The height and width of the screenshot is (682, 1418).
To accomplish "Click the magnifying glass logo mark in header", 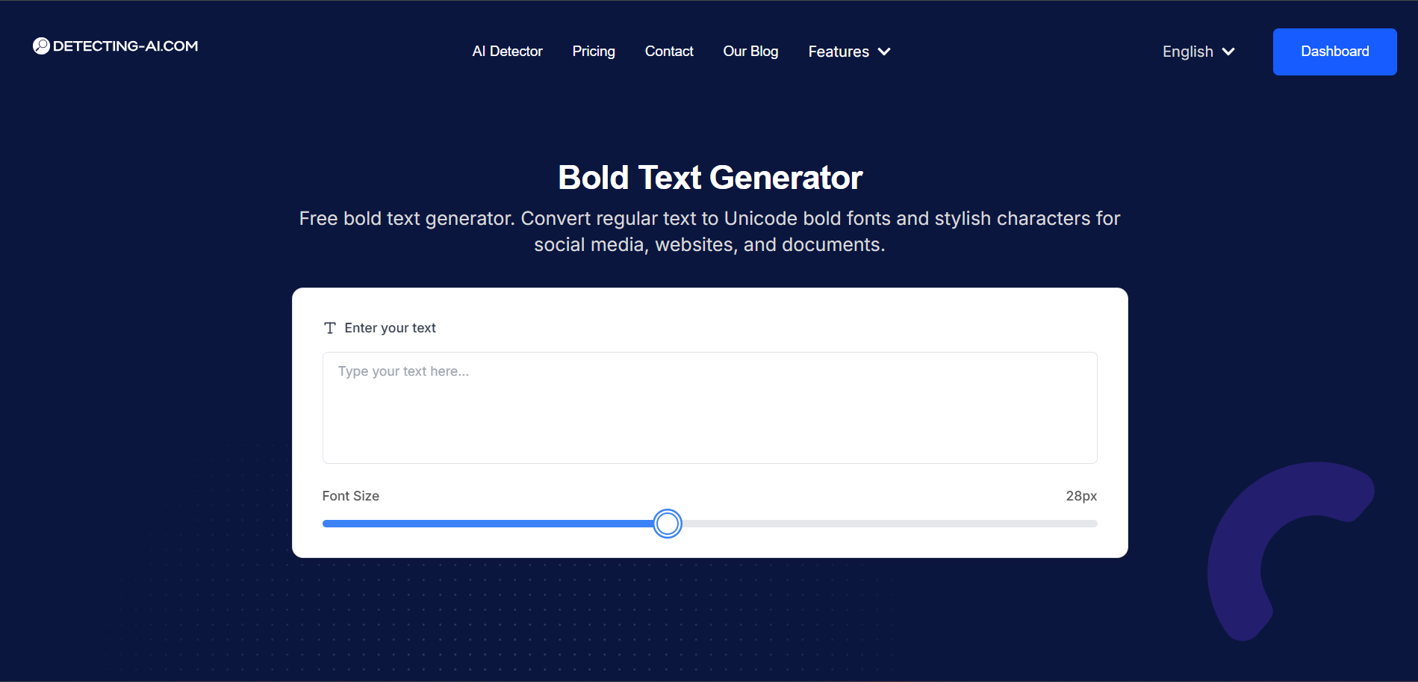I will click(x=40, y=46).
